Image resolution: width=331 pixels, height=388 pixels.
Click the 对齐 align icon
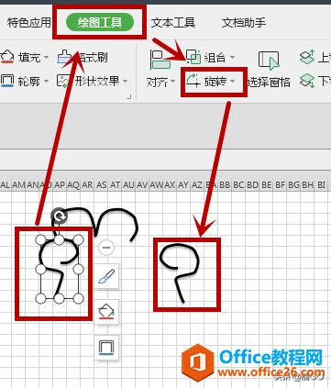160,60
